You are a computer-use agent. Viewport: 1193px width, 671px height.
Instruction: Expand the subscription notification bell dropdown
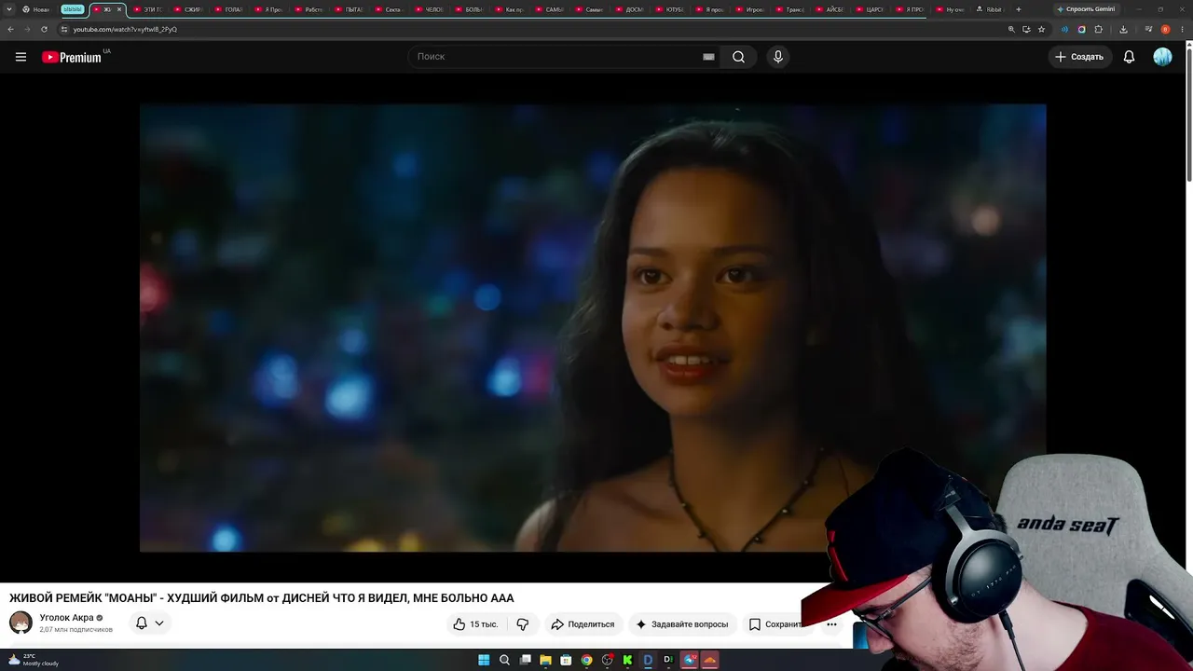pos(149,623)
